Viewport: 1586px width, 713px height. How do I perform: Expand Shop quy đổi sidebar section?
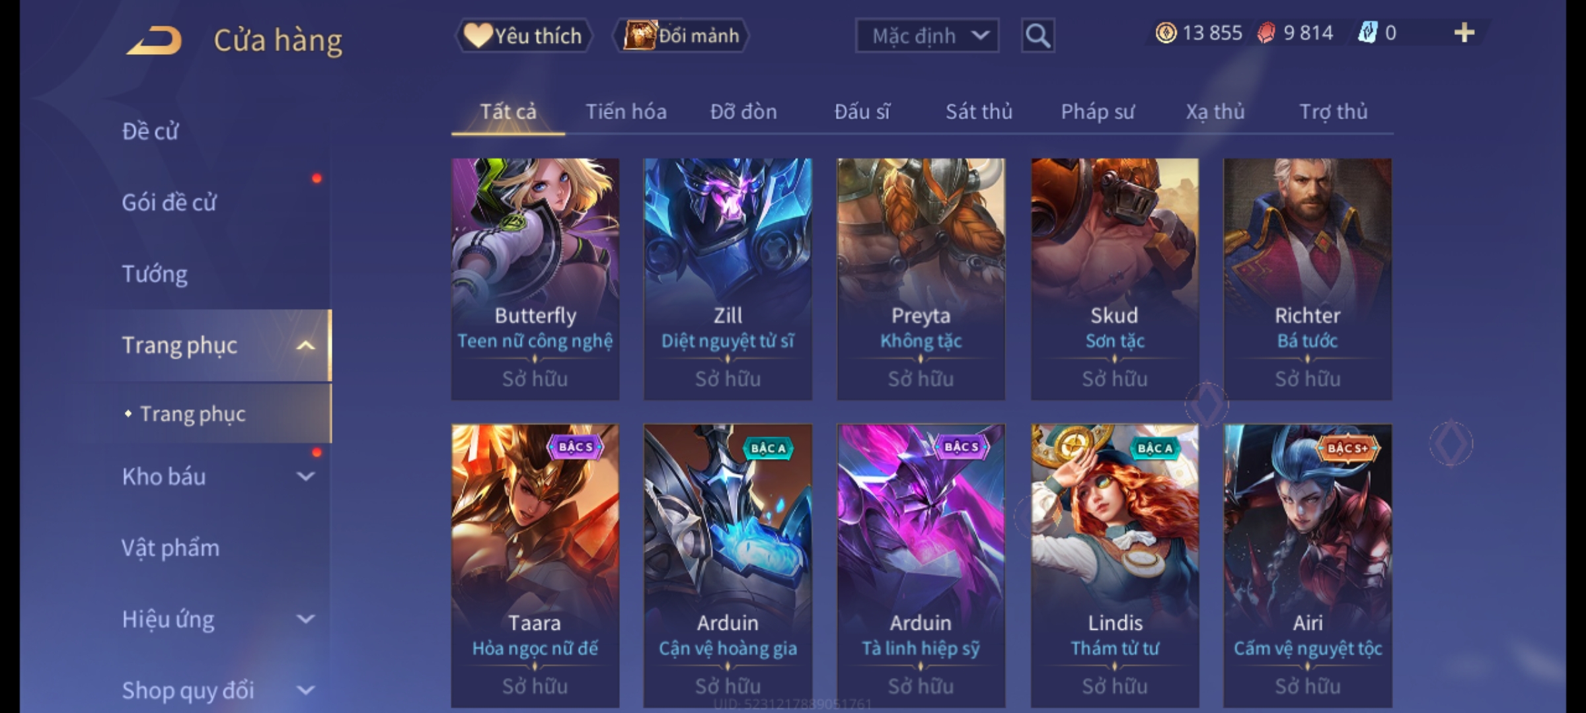305,690
